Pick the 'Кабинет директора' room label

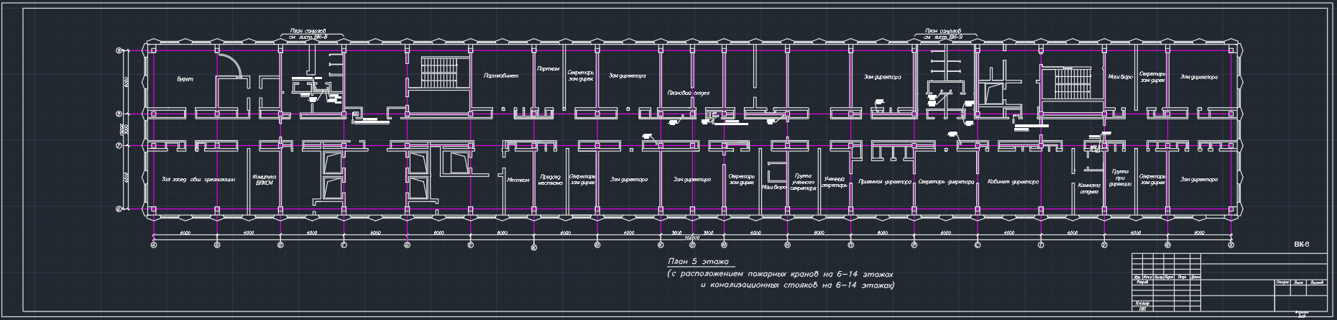coord(1013,182)
